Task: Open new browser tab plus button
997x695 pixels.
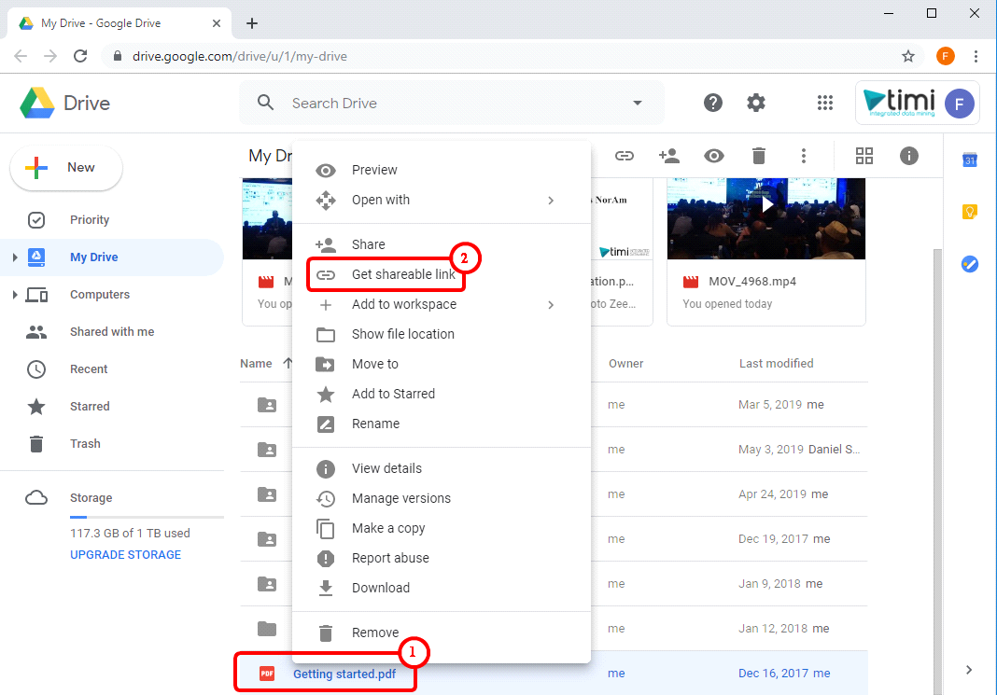Action: (252, 23)
